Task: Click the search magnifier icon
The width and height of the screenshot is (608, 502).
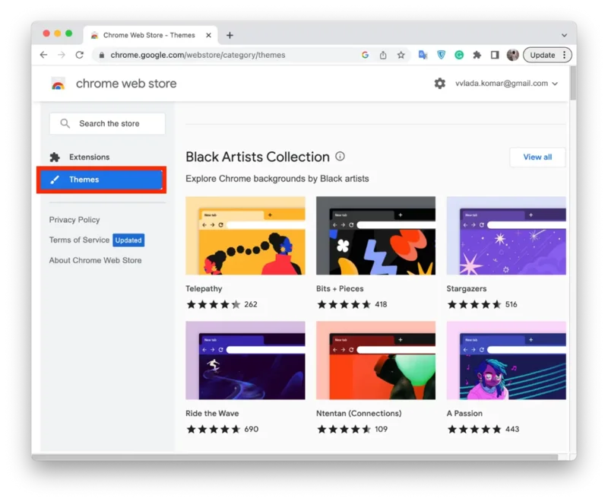Action: (x=65, y=123)
